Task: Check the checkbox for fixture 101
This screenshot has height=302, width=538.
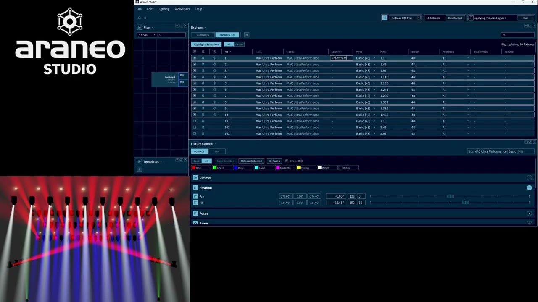Action: 194,121
